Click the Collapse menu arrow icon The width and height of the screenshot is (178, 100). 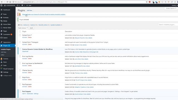pos(1,76)
